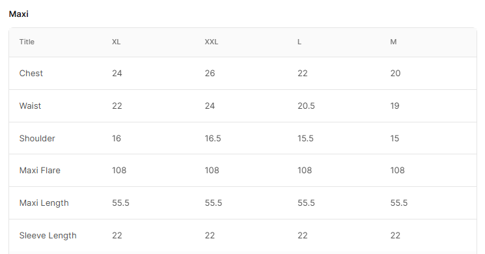The image size is (485, 254).
Task: Select the L Waist value 20.5
Action: click(306, 106)
